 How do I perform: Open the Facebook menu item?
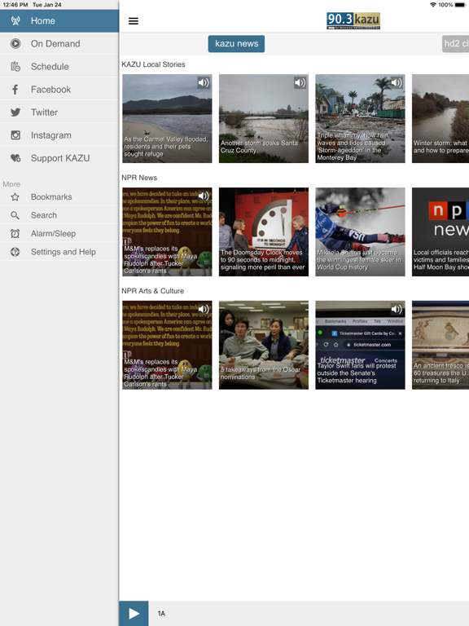pos(59,90)
